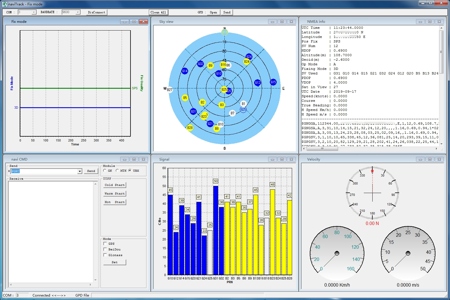Click the Clean All button

click(x=158, y=12)
